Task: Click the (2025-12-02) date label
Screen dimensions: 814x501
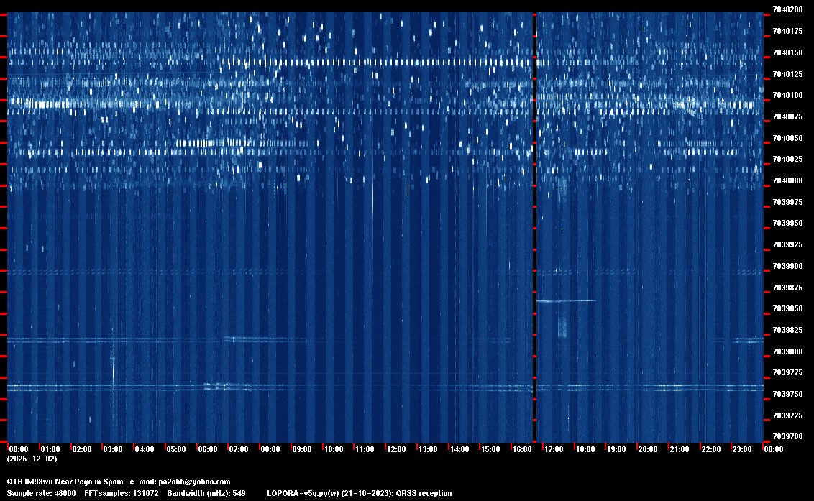Action: pyautogui.click(x=32, y=459)
